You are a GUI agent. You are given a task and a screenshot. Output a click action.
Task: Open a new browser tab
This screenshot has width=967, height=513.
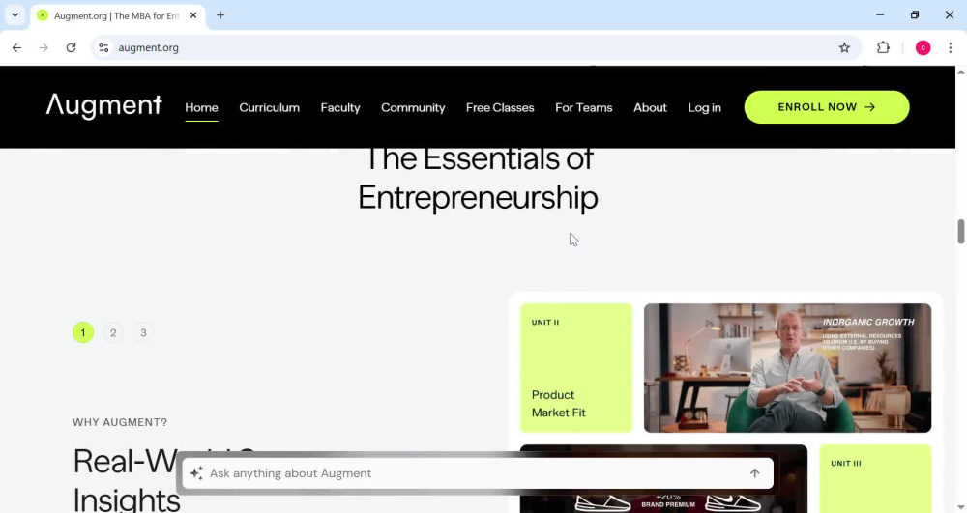pyautogui.click(x=220, y=15)
